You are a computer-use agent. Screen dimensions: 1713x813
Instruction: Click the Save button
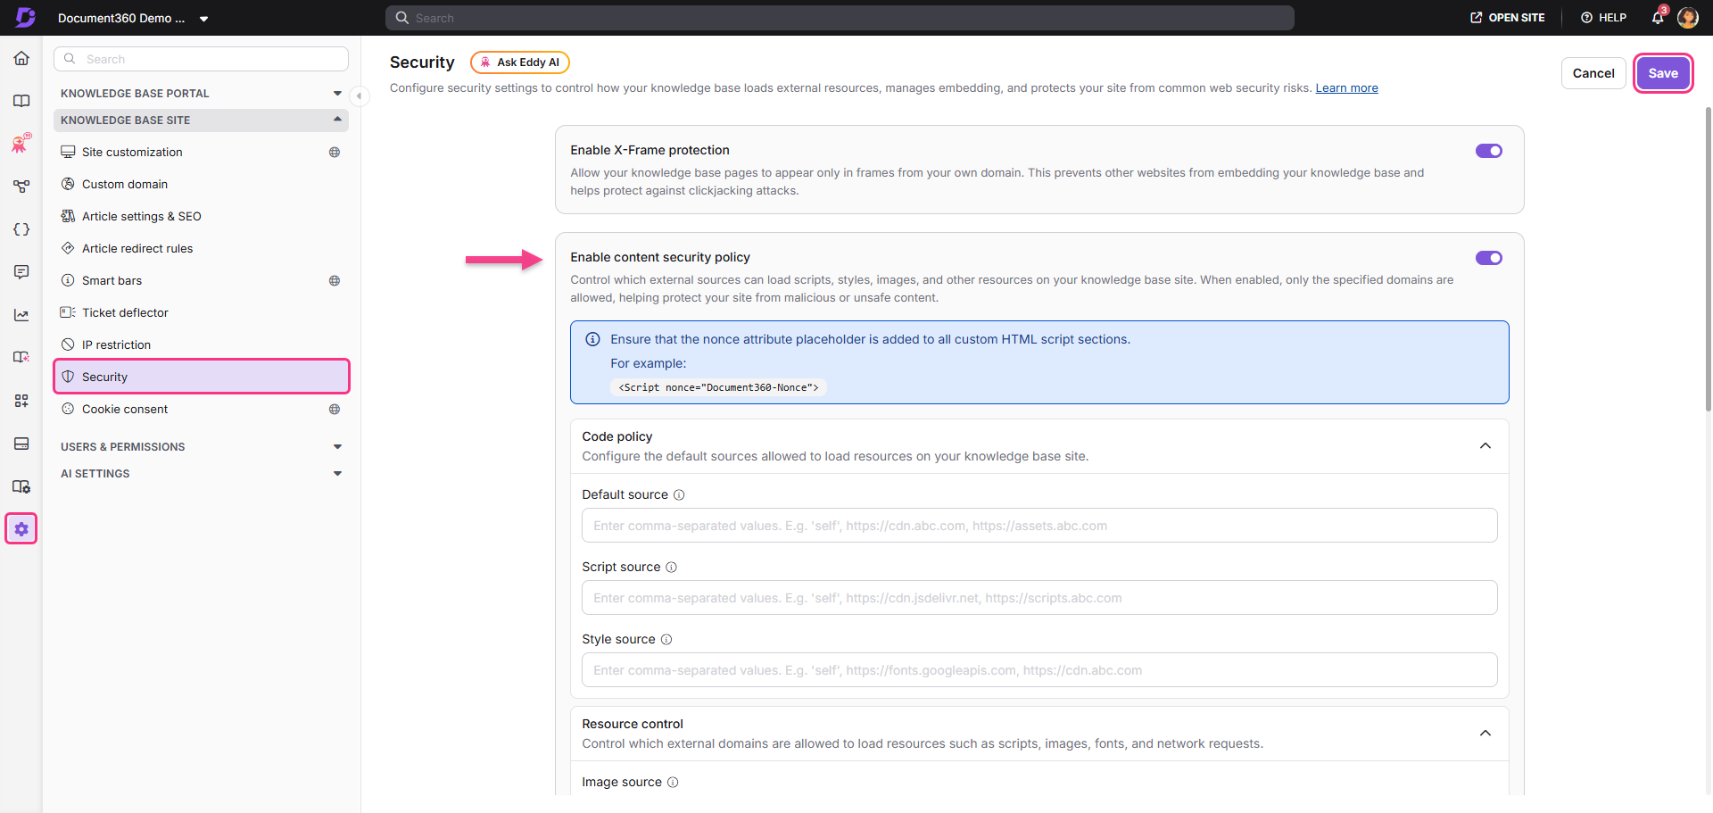1663,72
